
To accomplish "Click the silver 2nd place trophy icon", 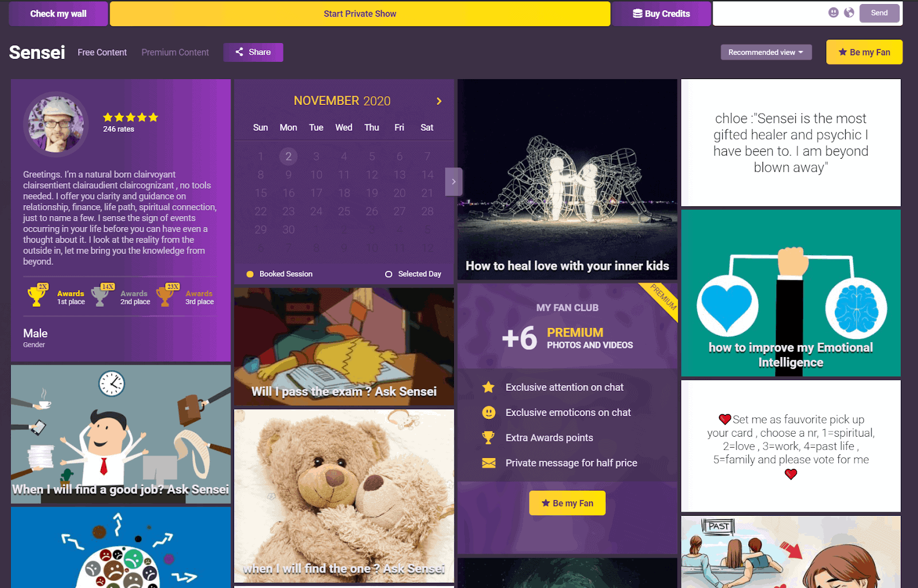I will 100,296.
